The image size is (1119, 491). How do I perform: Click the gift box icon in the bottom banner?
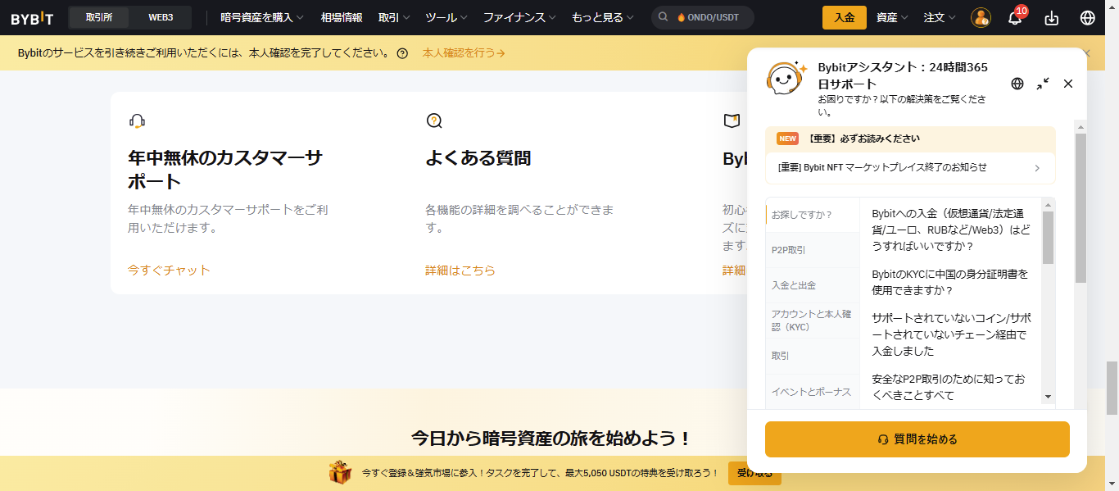pos(338,473)
